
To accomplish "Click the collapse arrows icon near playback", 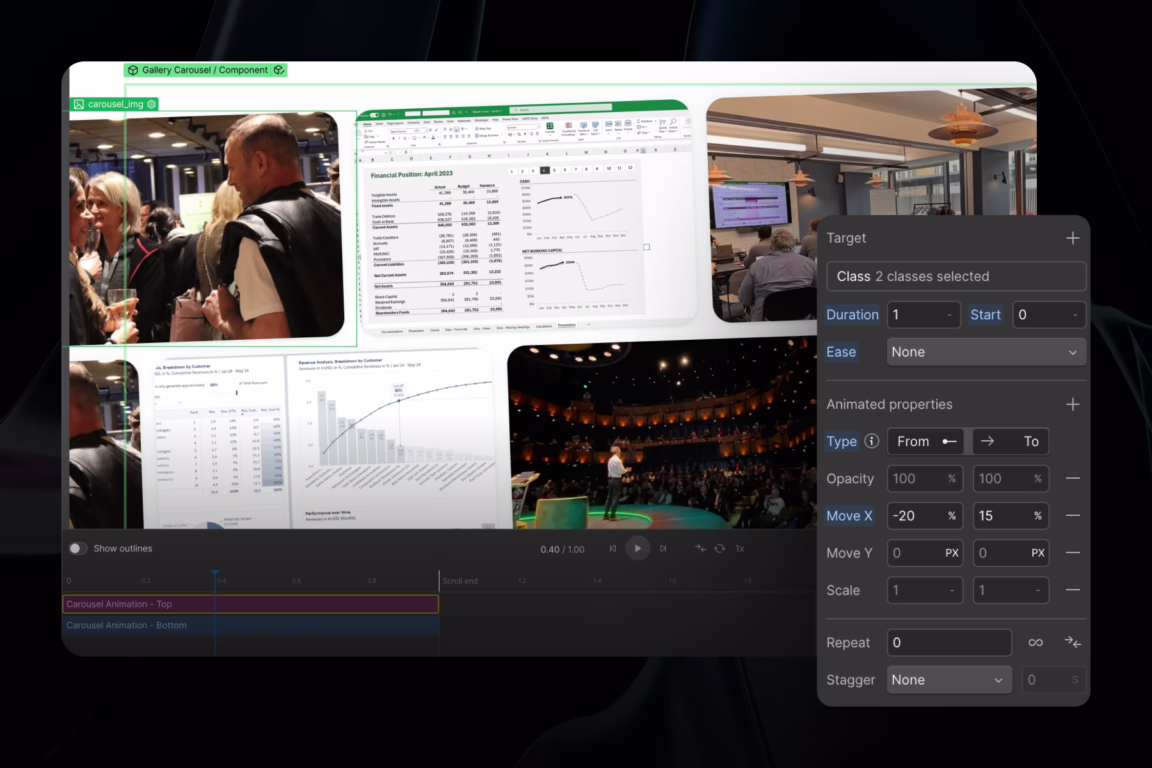I will [701, 548].
